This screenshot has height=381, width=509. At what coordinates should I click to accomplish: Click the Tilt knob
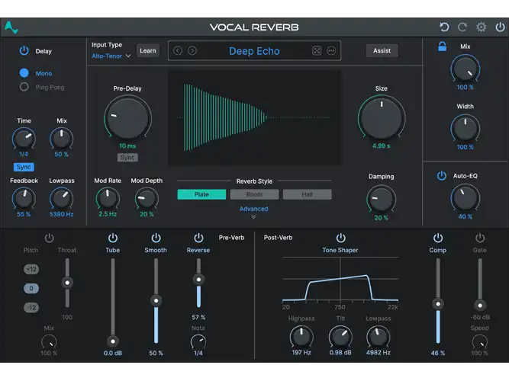[x=340, y=337]
